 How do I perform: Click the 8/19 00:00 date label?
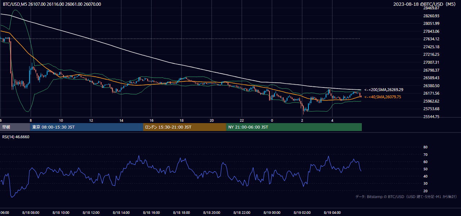[272, 213]
